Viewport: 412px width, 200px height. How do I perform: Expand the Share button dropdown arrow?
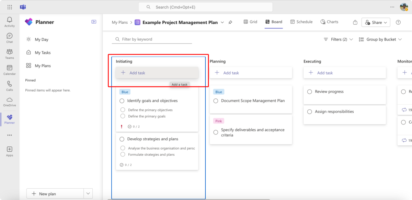click(x=385, y=22)
